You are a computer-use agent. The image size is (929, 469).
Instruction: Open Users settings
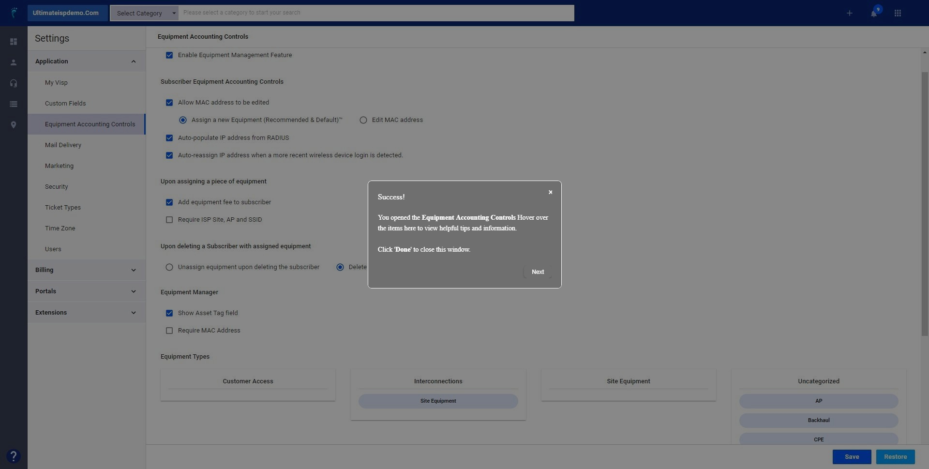point(86,249)
